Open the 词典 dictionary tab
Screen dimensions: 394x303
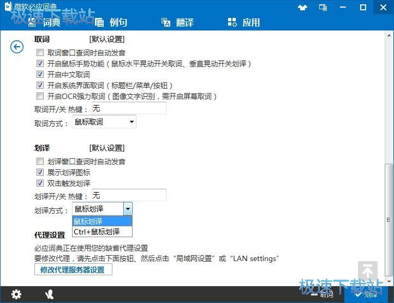point(45,22)
